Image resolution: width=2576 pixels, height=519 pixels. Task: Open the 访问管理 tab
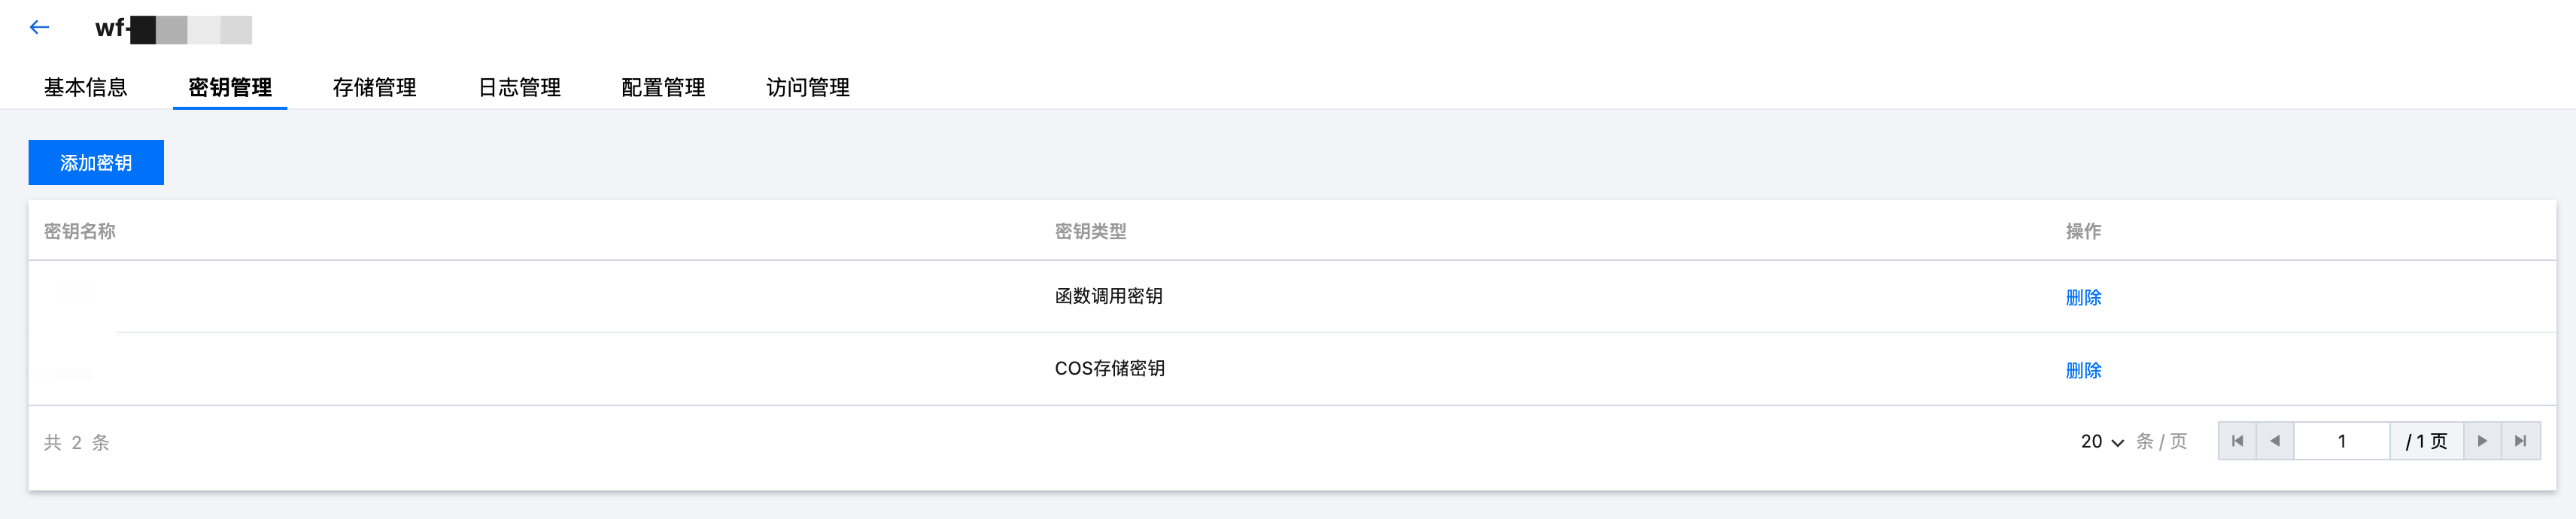(x=808, y=88)
